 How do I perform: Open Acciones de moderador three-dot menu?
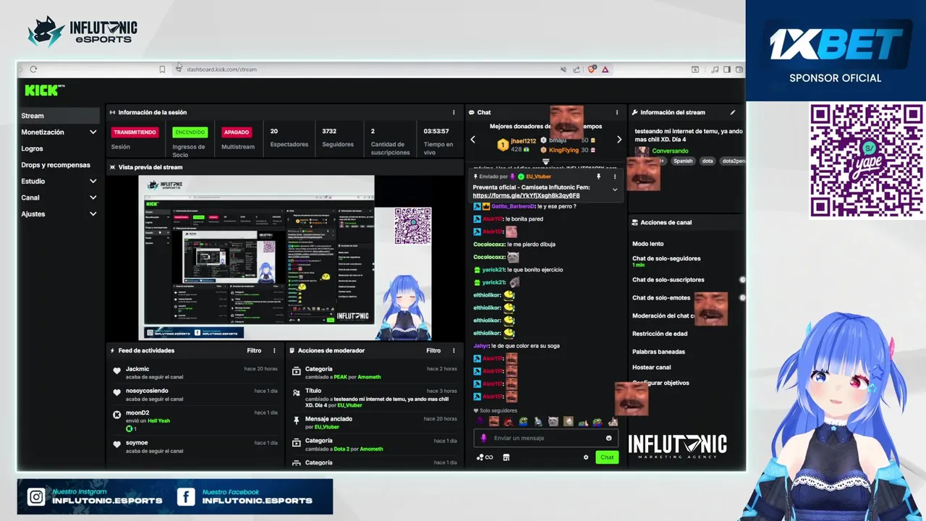click(454, 350)
